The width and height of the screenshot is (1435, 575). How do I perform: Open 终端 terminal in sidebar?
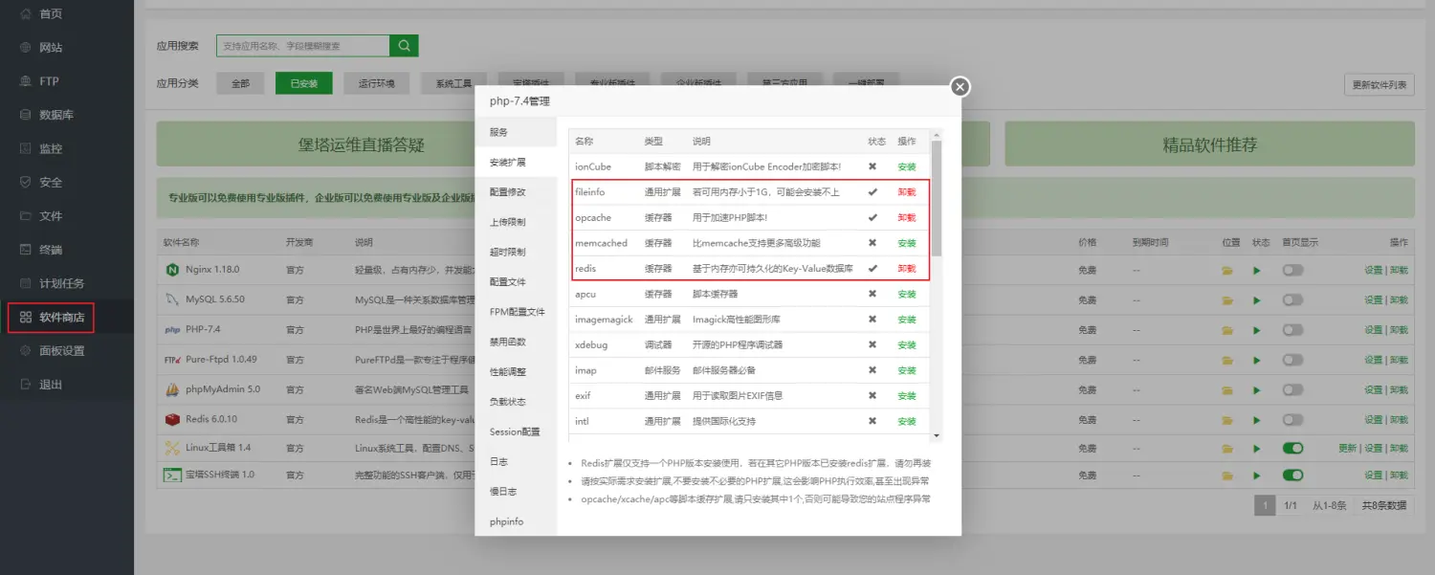(x=51, y=250)
